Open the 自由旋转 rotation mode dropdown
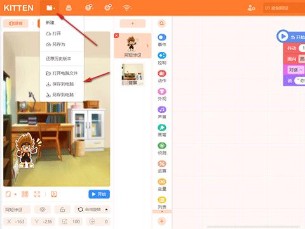 (x=92, y=209)
